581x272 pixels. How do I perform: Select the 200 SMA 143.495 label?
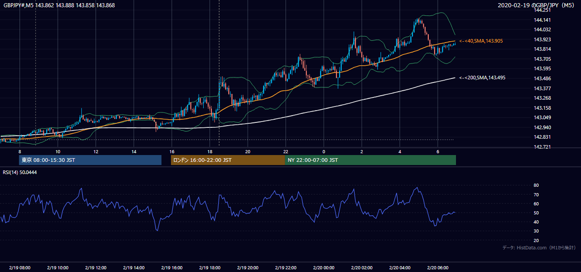[x=482, y=78]
